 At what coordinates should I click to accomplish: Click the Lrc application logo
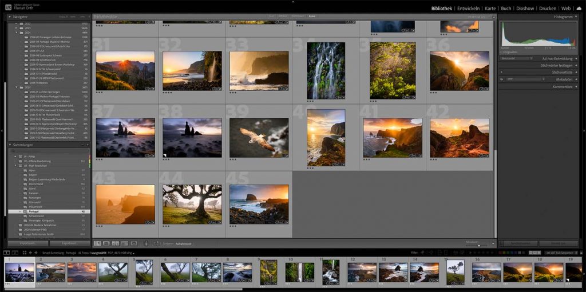(x=8, y=7)
